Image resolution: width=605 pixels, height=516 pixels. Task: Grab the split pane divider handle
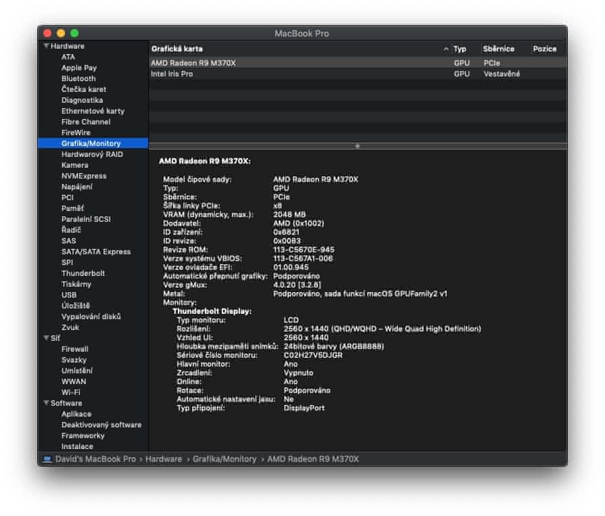(357, 146)
